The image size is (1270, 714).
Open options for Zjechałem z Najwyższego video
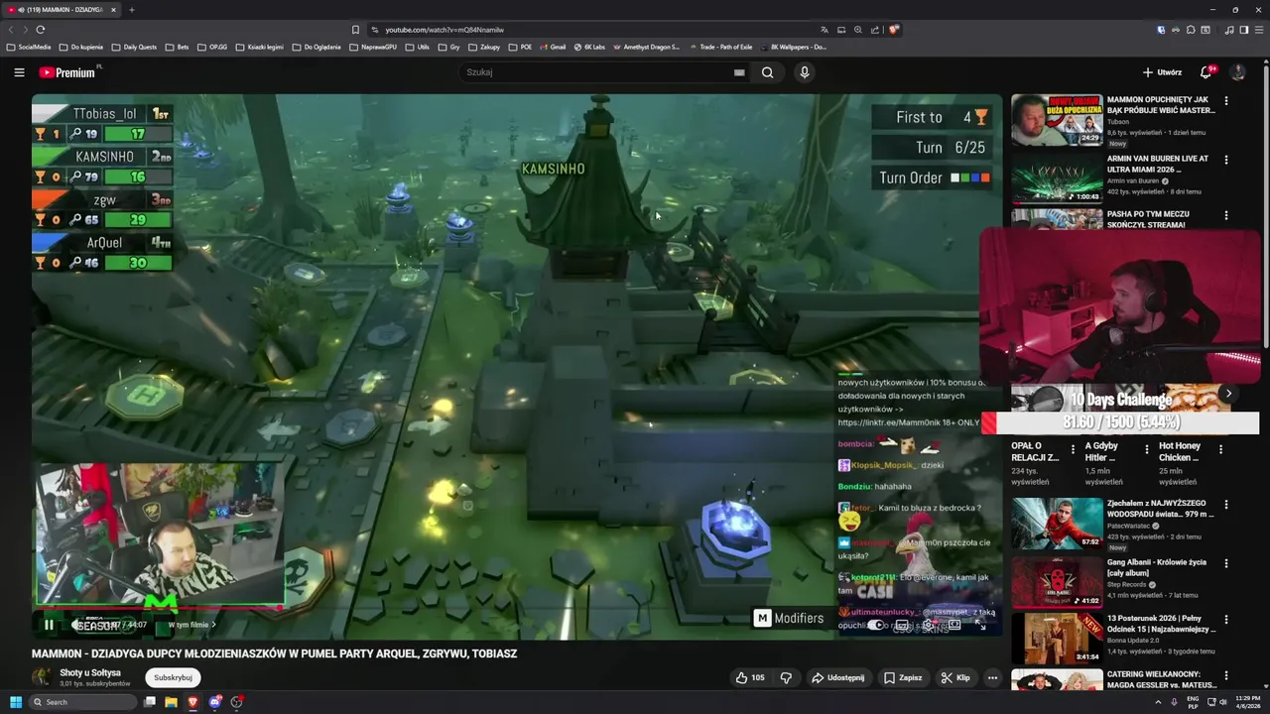coord(1226,505)
